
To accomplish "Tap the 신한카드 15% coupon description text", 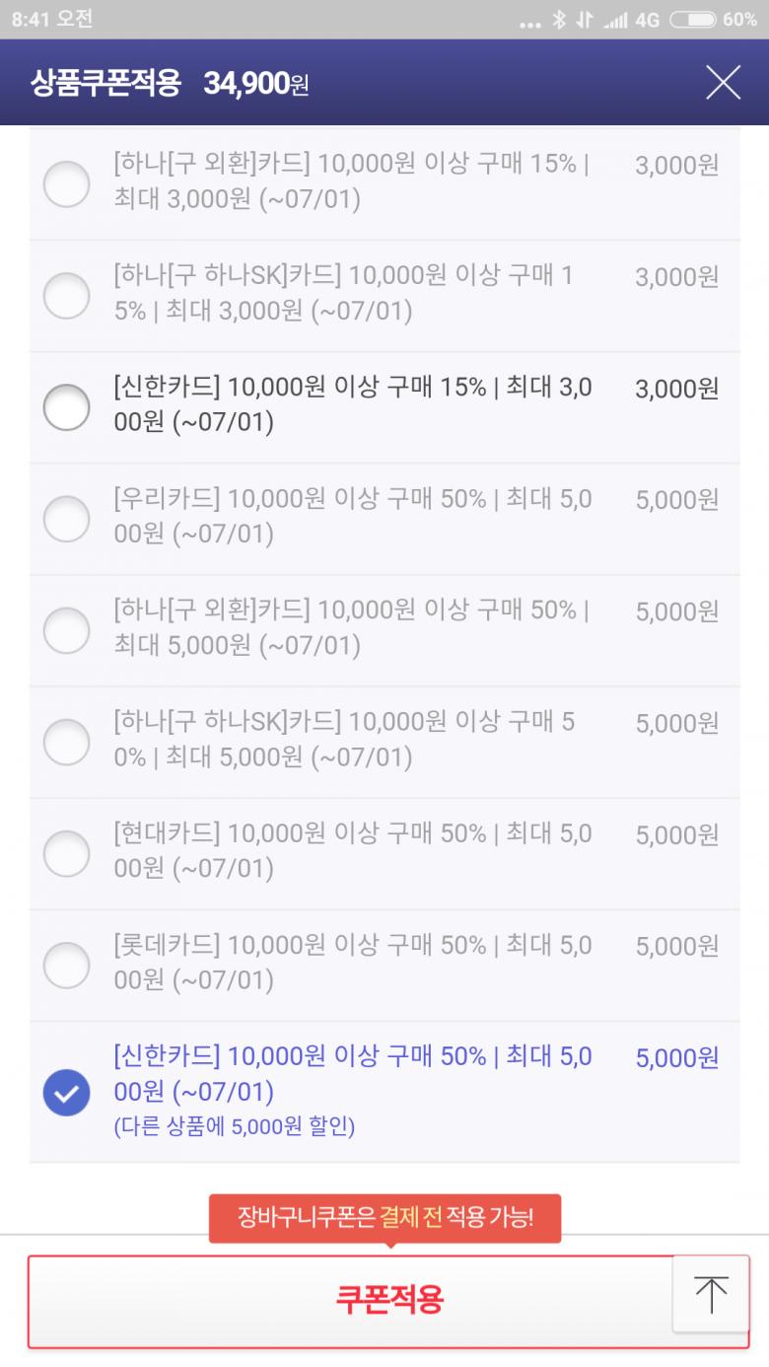I will (353, 405).
